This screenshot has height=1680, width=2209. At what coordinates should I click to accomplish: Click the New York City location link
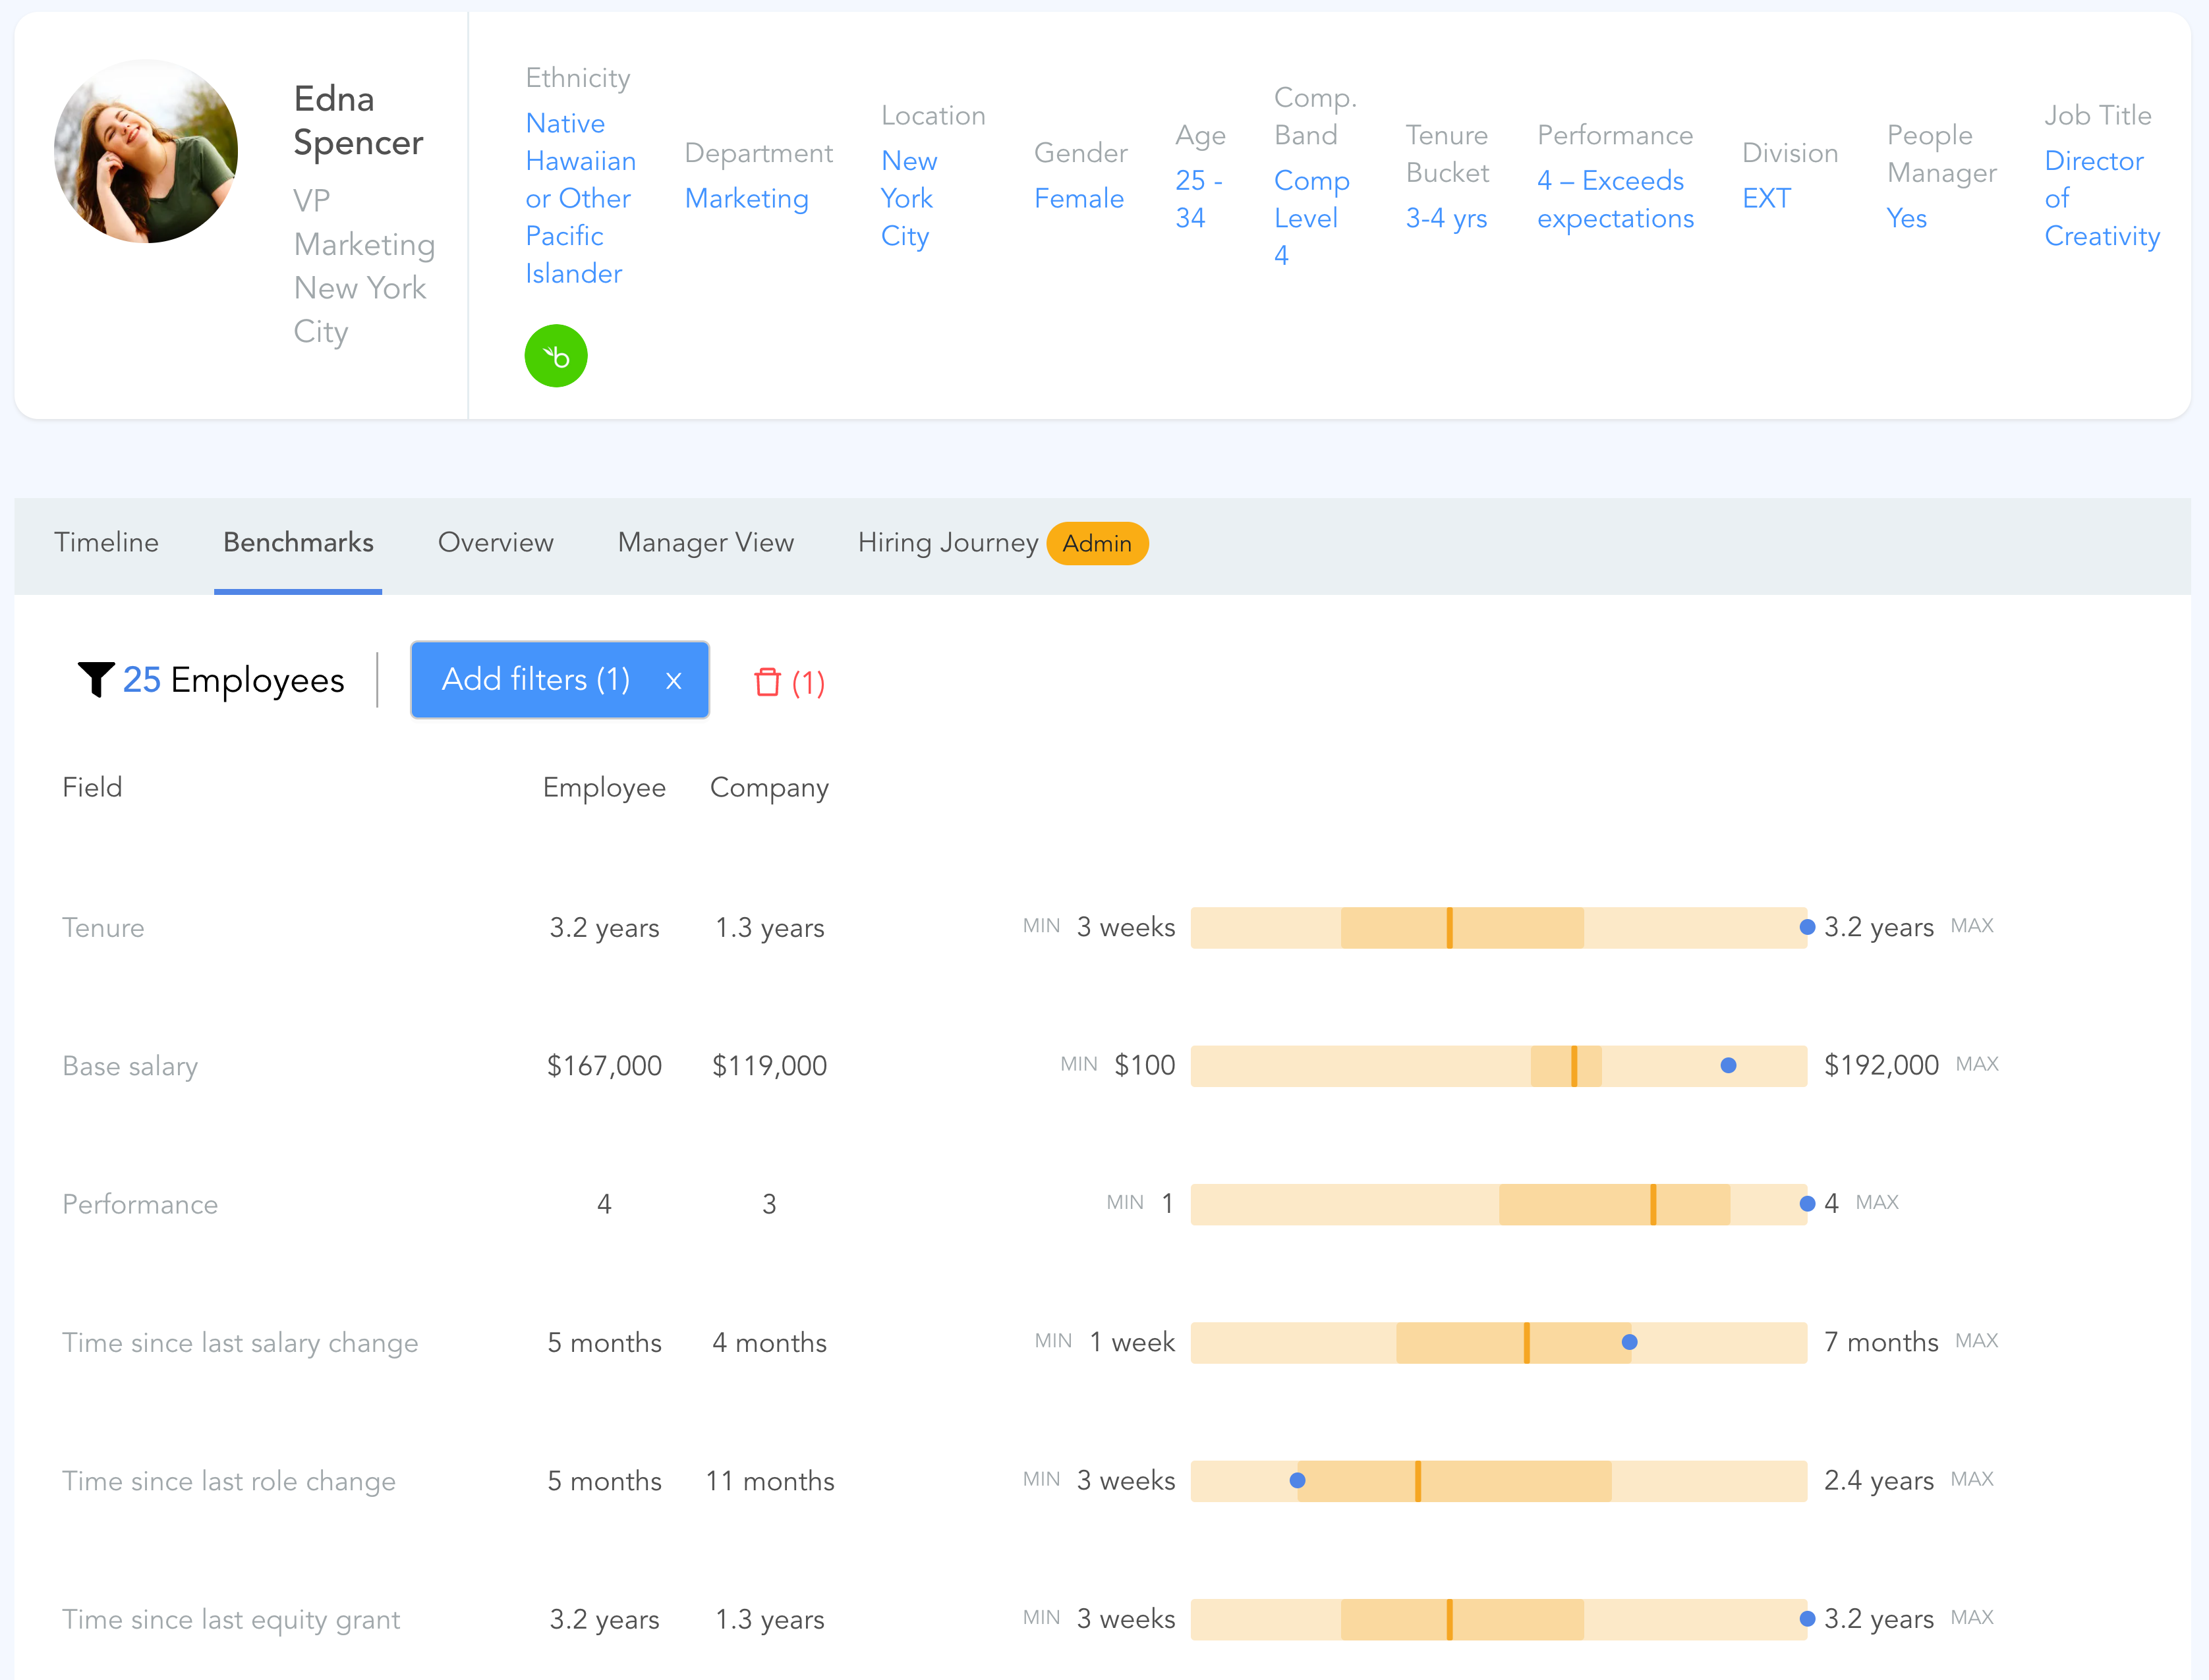[x=907, y=198]
